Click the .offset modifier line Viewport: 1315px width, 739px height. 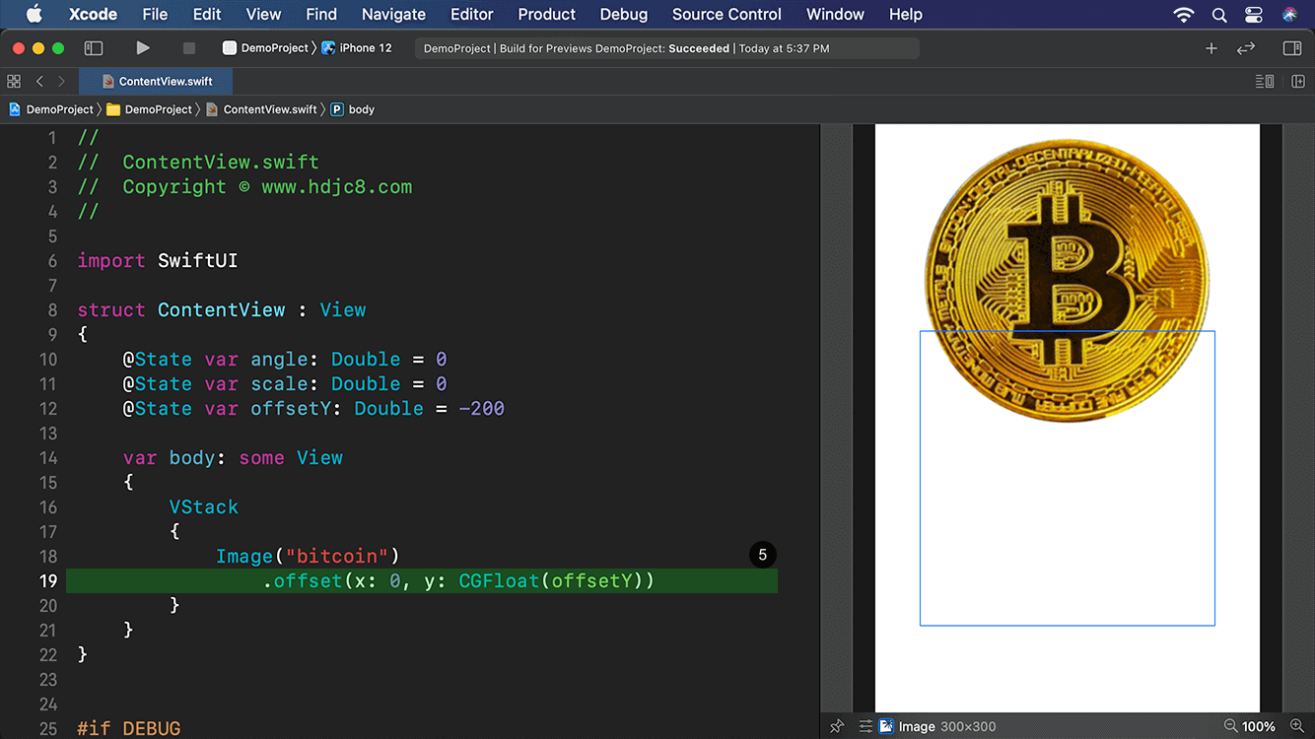(x=422, y=580)
